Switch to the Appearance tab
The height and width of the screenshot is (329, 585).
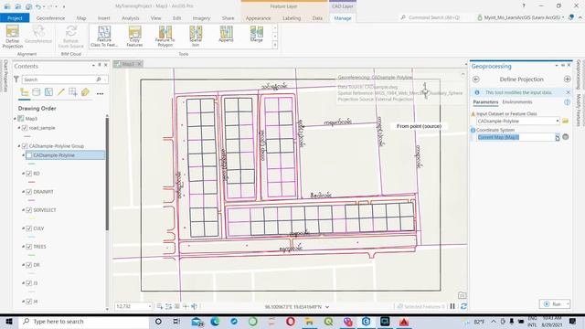[x=258, y=18]
